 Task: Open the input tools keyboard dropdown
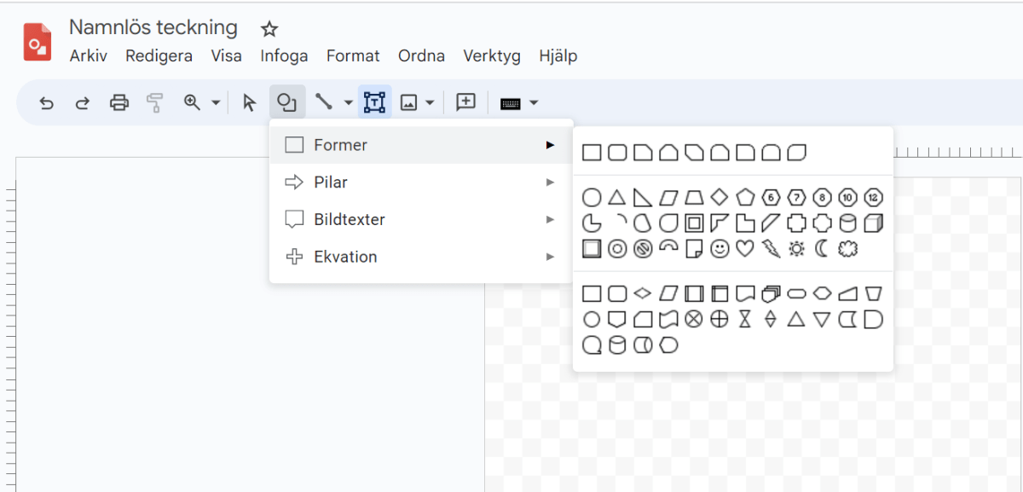534,103
